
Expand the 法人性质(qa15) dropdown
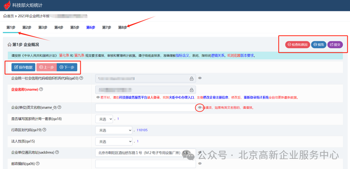click(114, 141)
